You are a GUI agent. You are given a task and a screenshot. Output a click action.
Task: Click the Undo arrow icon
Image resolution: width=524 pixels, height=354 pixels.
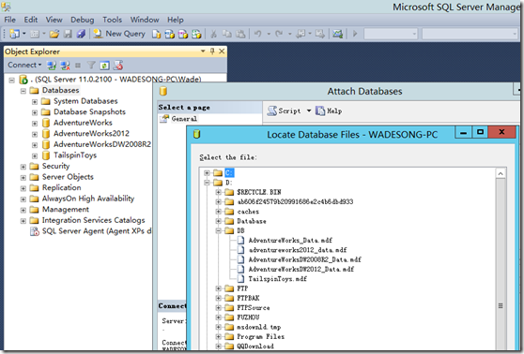coord(257,34)
